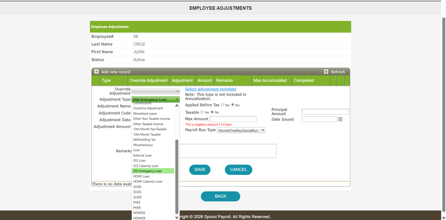Click the Principal Amount input field
The width and height of the screenshot is (446, 220).
(325, 112)
